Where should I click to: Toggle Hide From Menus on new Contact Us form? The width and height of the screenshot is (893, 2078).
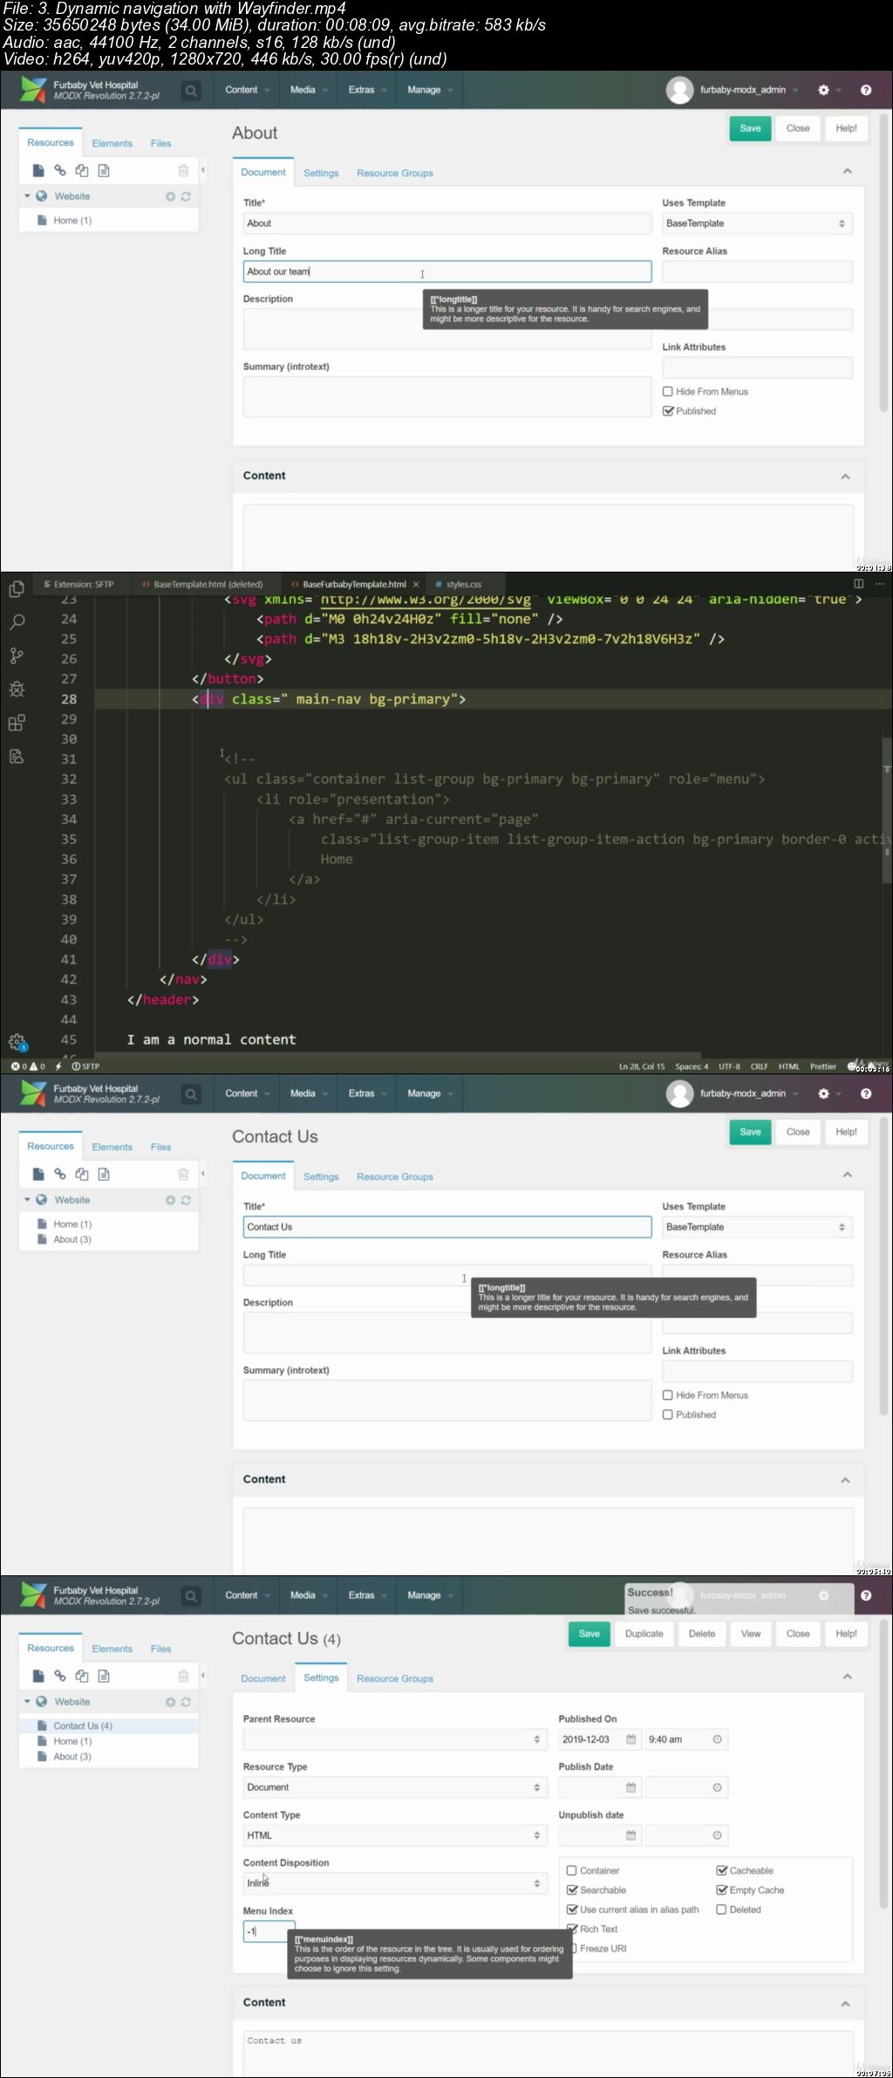click(x=668, y=1396)
